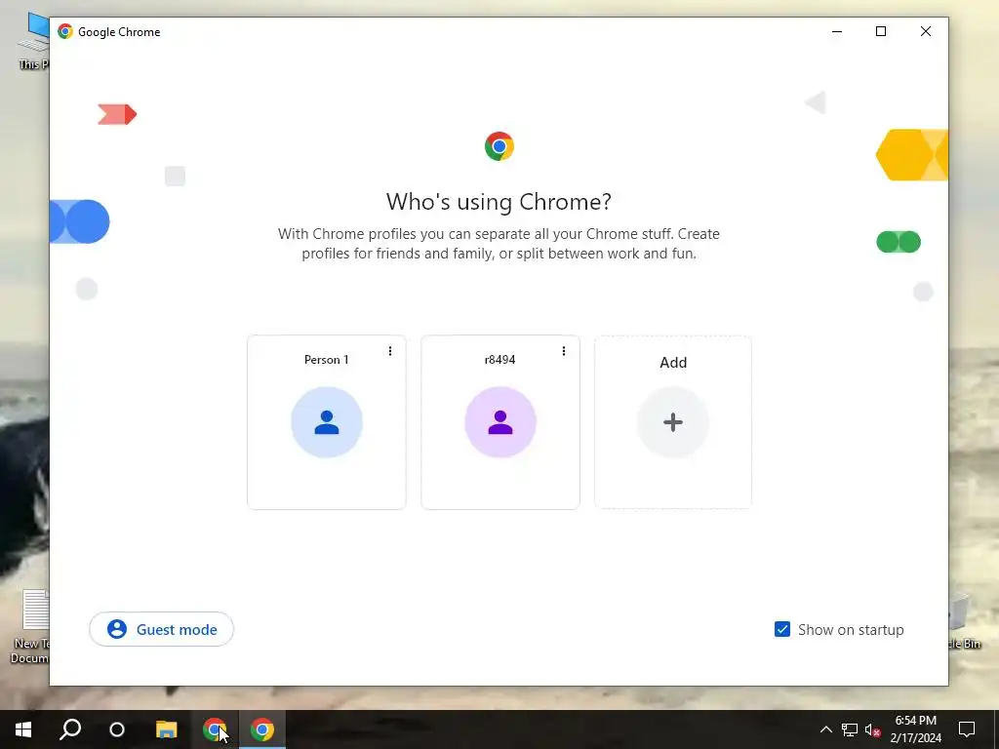This screenshot has height=749, width=999.
Task: Select the Recycle Bin desktop icon
Action: click(965, 620)
